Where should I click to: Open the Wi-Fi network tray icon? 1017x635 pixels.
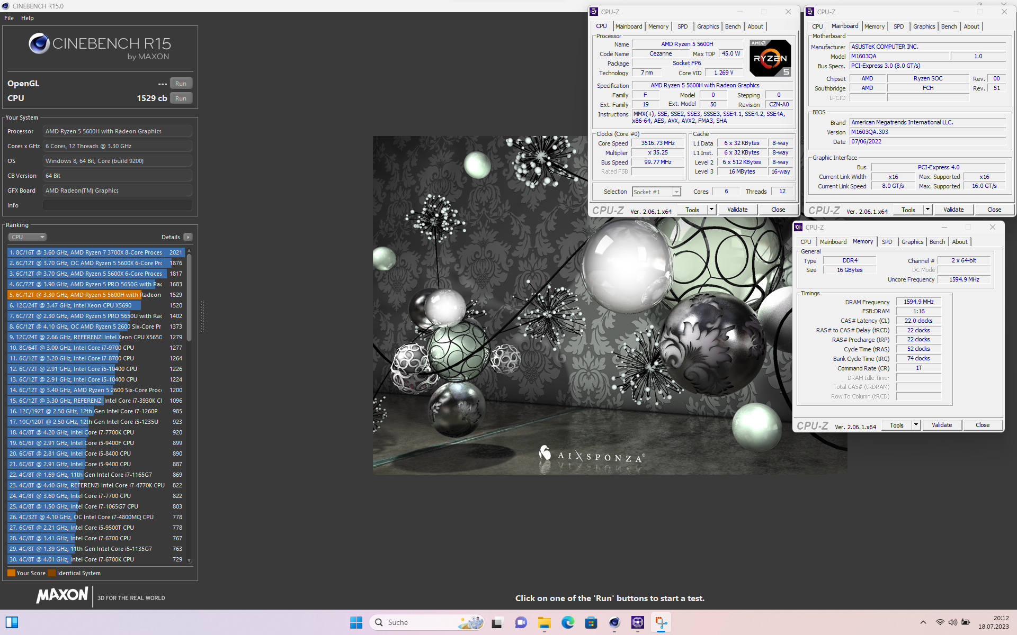point(940,622)
